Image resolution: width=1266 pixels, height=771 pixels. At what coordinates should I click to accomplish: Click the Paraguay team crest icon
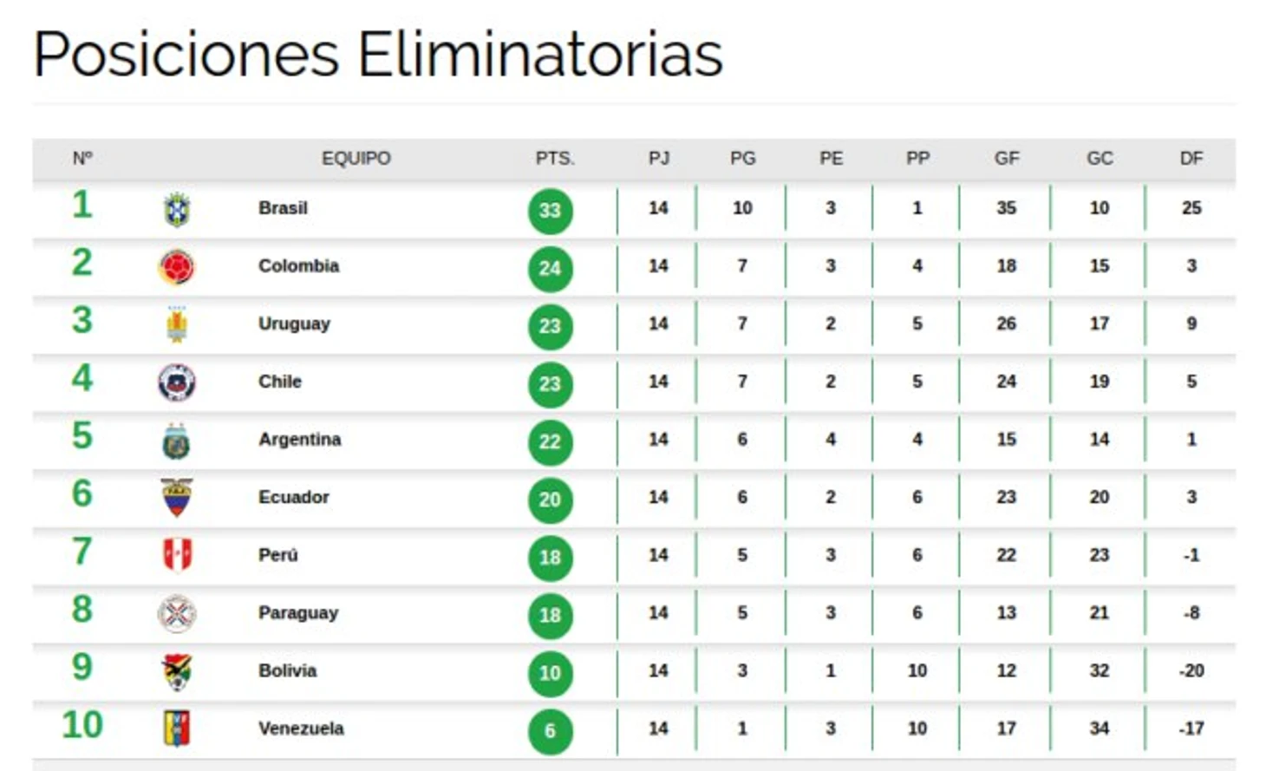(x=177, y=614)
